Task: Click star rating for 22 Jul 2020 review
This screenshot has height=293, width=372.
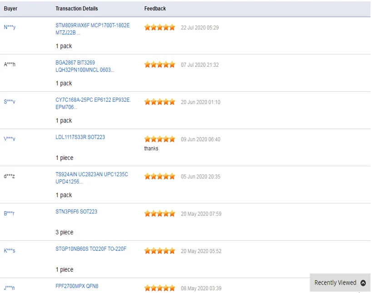Action: coord(160,28)
